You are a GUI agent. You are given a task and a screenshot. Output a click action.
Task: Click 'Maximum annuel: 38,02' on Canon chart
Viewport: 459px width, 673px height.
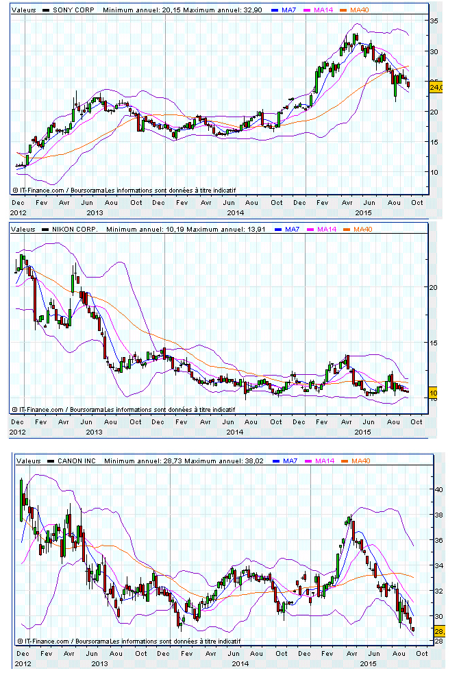tap(224, 461)
